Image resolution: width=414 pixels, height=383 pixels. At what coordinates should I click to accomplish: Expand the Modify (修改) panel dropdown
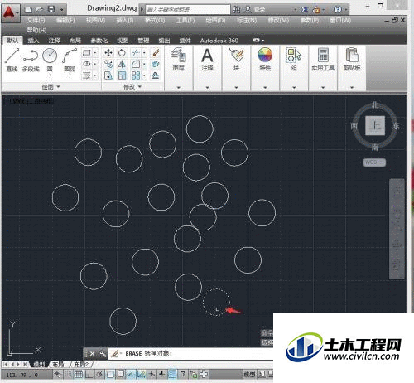(132, 87)
